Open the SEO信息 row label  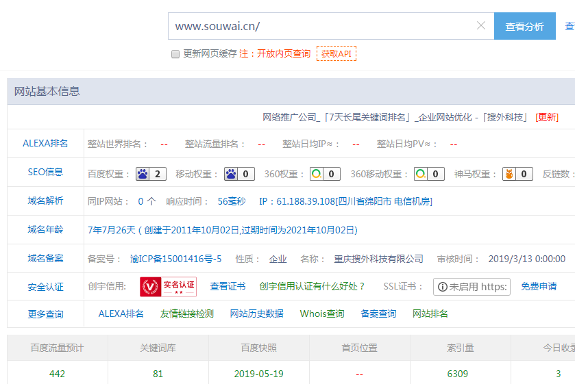click(x=45, y=172)
